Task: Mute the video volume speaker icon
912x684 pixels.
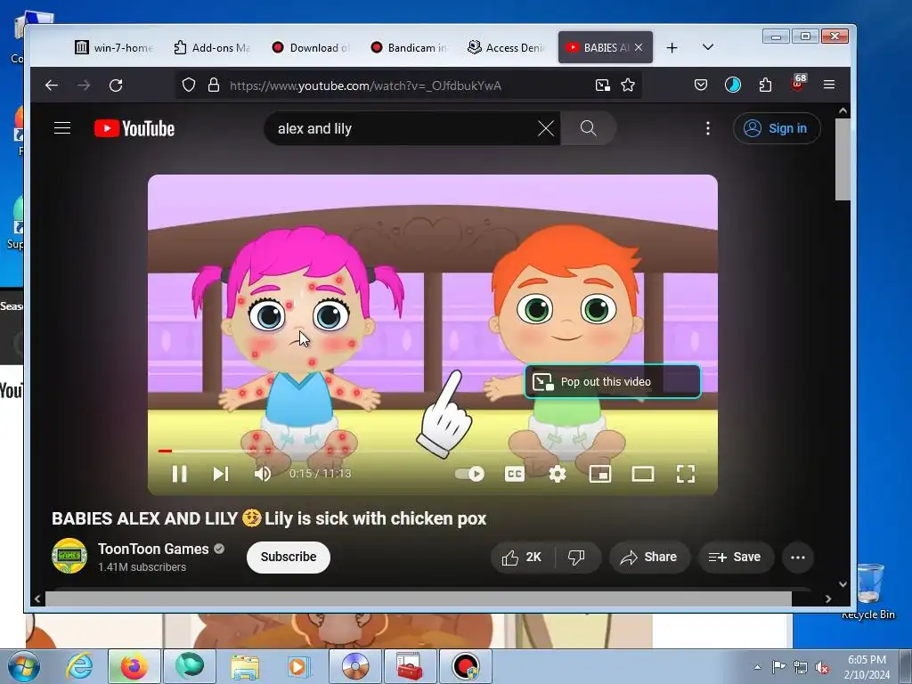Action: tap(263, 474)
